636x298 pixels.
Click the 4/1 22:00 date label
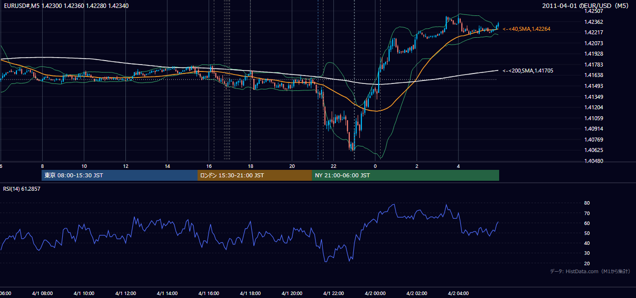(334, 294)
